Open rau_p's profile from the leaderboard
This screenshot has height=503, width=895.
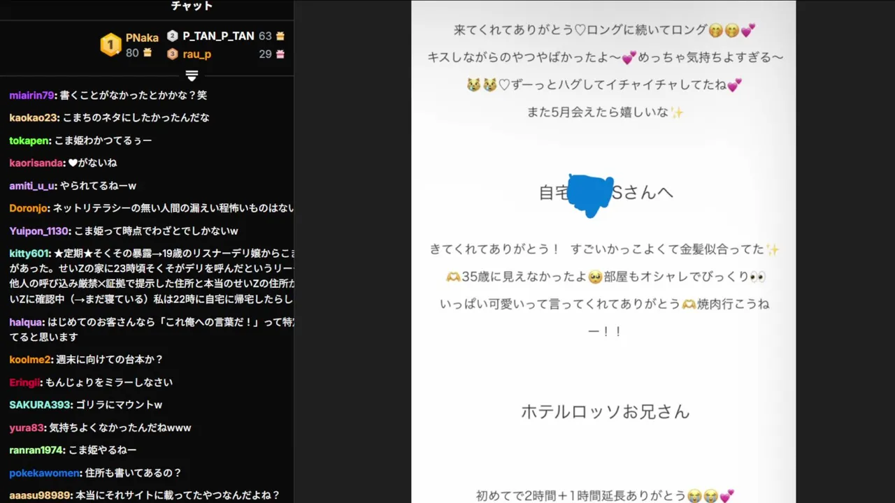pos(197,54)
